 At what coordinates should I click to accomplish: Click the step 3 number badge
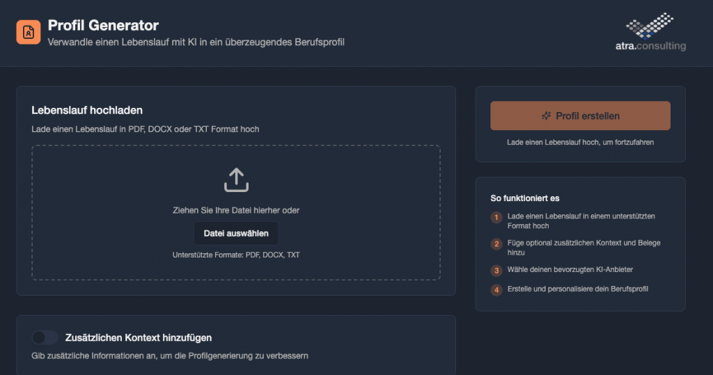point(496,270)
